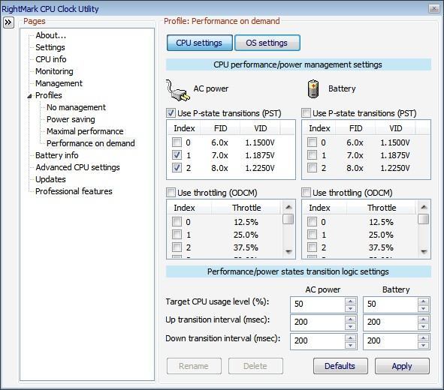Screen dimensions: 444x390
Task: Check AC power throttle index 1 (25.0%)
Action: (177, 234)
